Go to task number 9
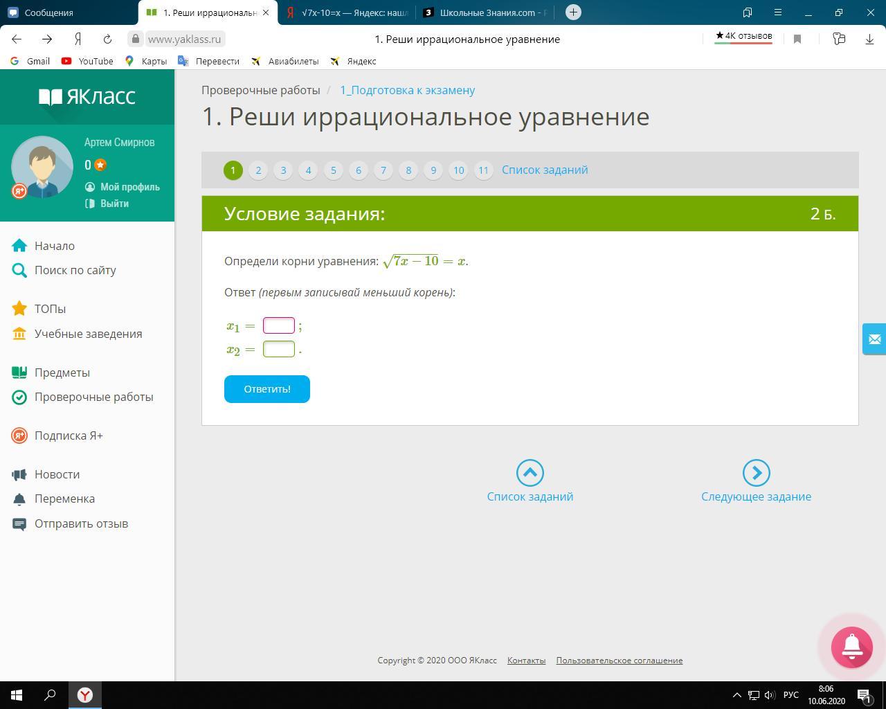 point(433,170)
